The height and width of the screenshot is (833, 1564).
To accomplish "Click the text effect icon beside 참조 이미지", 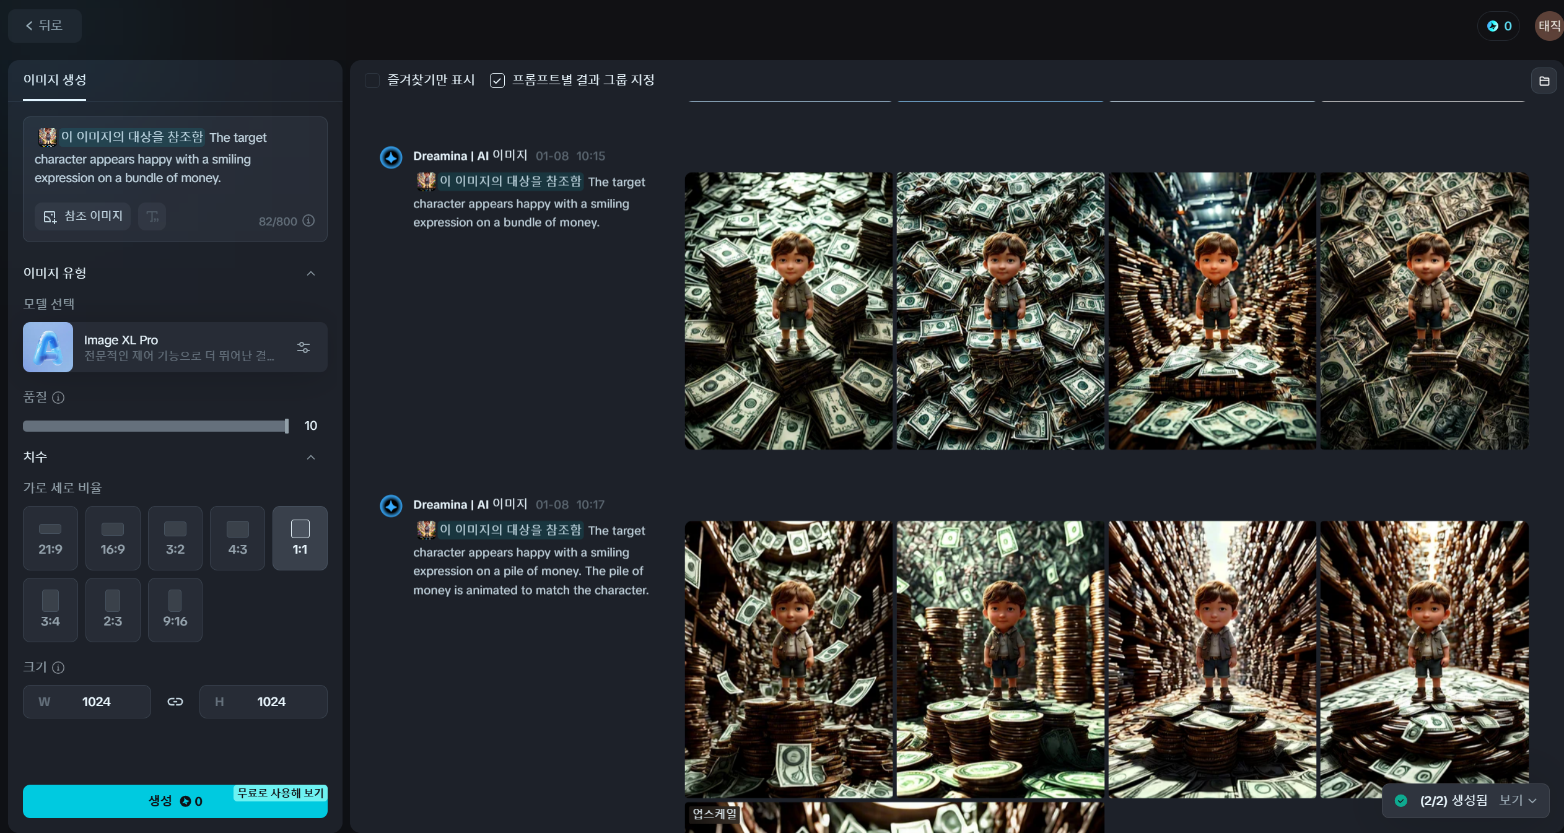I will tap(152, 216).
